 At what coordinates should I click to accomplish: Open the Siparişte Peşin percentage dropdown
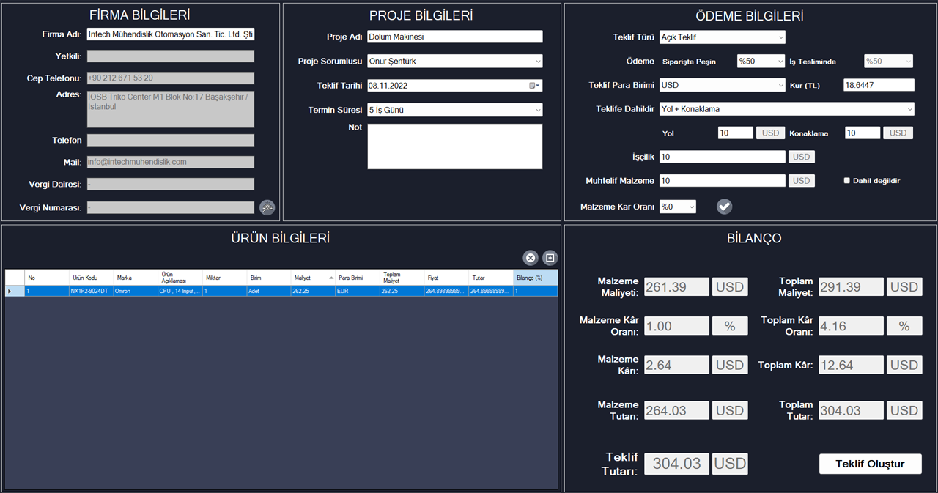[780, 62]
